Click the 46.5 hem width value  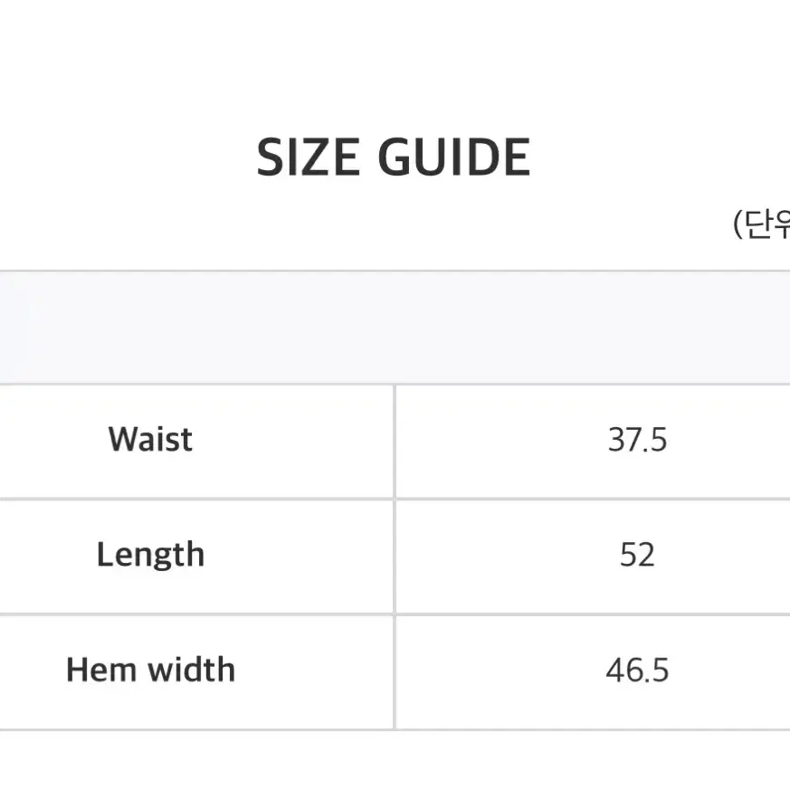[x=637, y=670]
